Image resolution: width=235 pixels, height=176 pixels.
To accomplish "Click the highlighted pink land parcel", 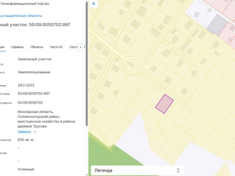I will click(x=164, y=104).
